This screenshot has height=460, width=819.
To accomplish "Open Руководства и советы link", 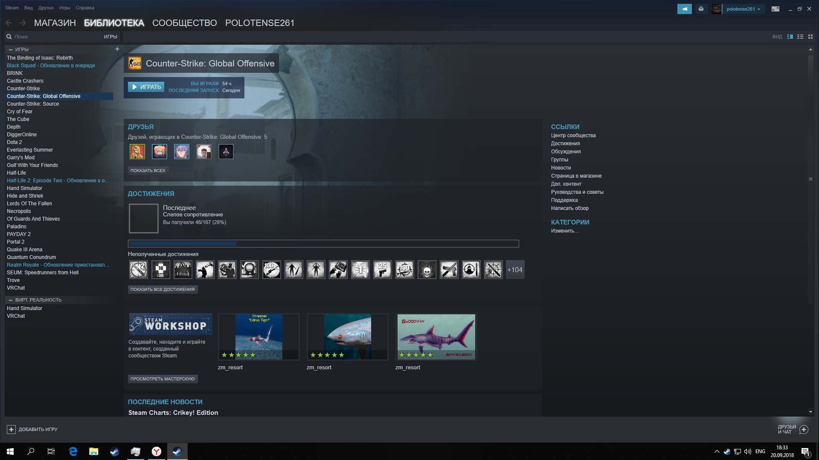I will tap(577, 192).
